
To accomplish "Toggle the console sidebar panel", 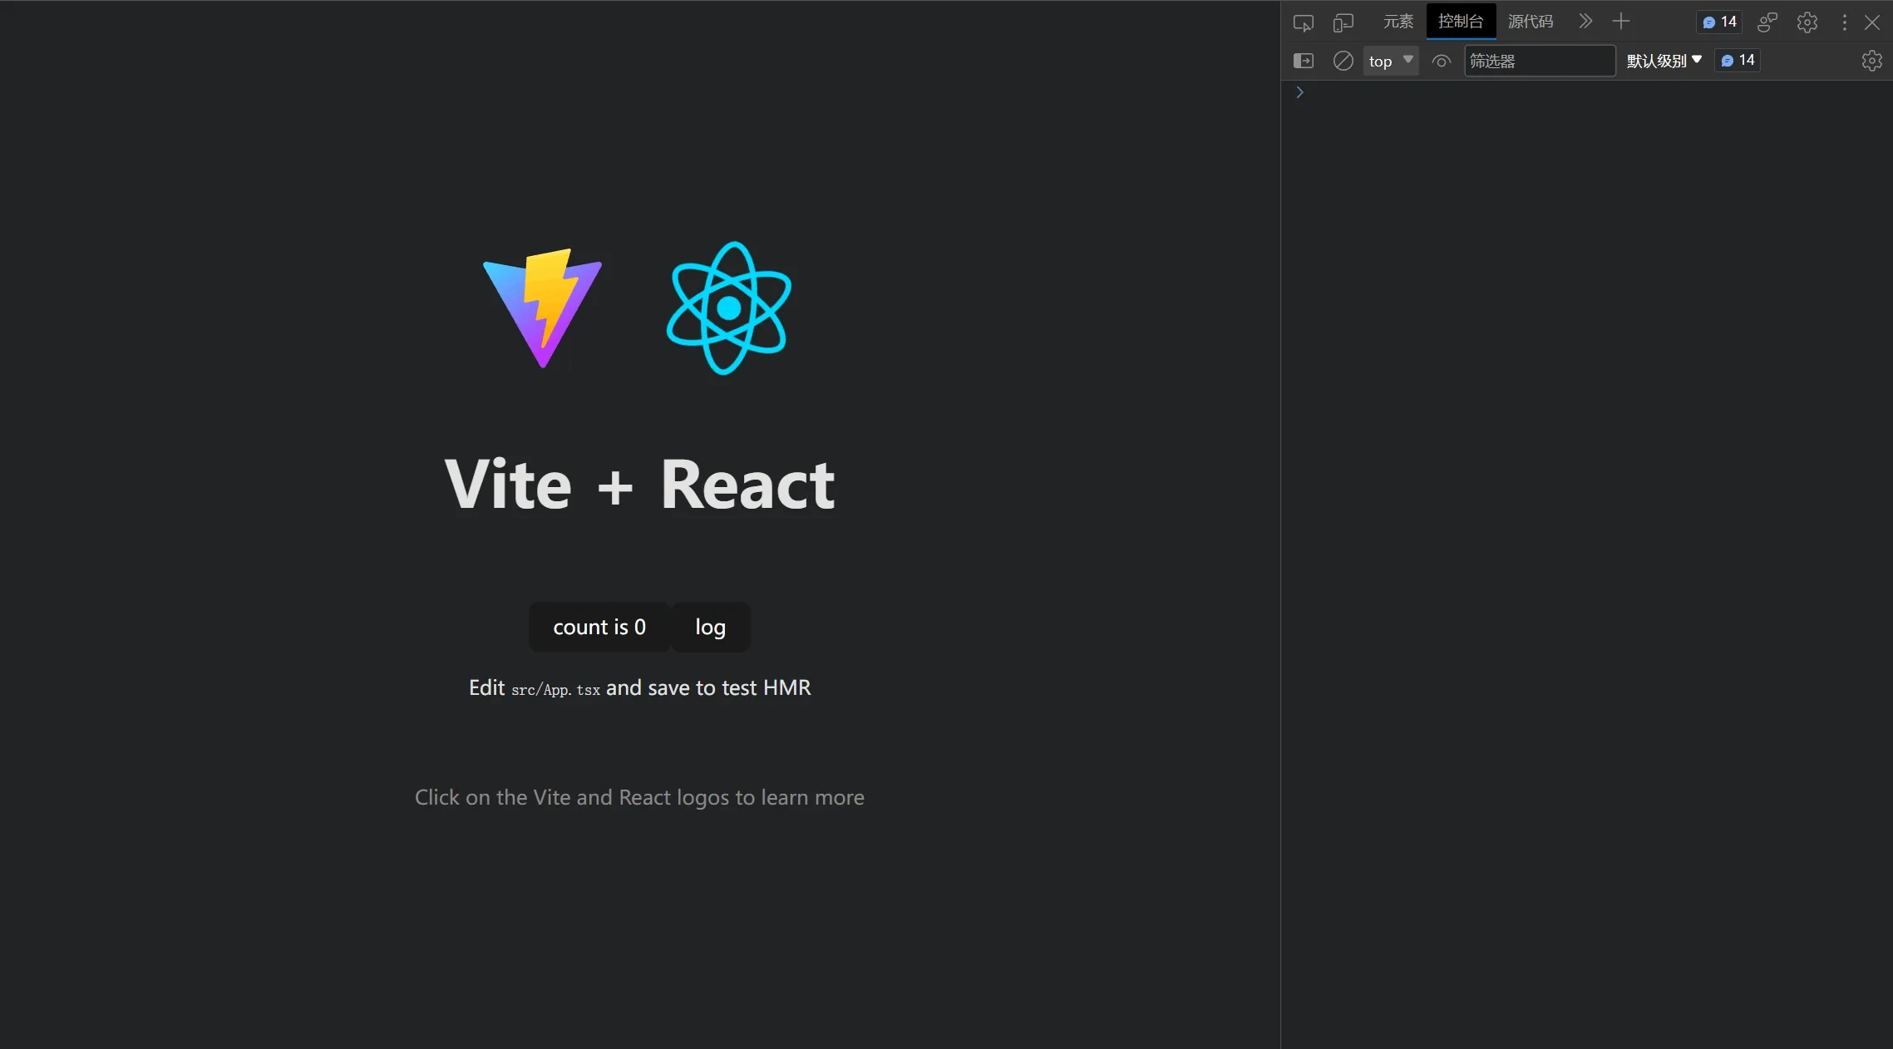I will [x=1303, y=61].
